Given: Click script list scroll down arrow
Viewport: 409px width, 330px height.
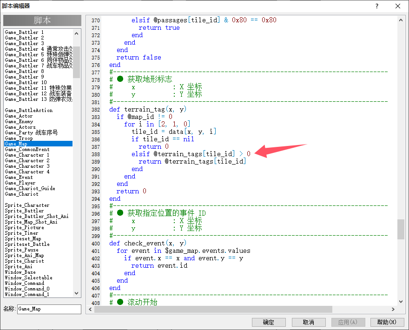Looking at the screenshot, I should [x=76, y=293].
